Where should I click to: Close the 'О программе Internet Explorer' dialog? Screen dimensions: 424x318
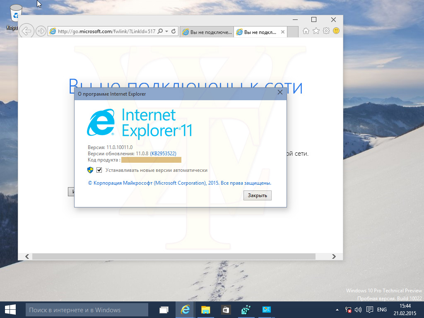[x=280, y=92]
